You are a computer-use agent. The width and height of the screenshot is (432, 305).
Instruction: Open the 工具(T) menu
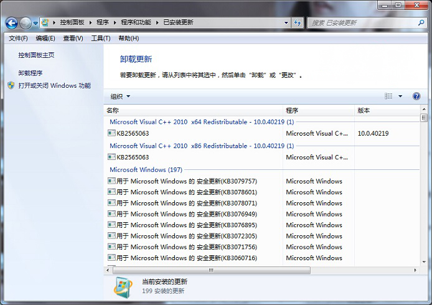point(101,39)
